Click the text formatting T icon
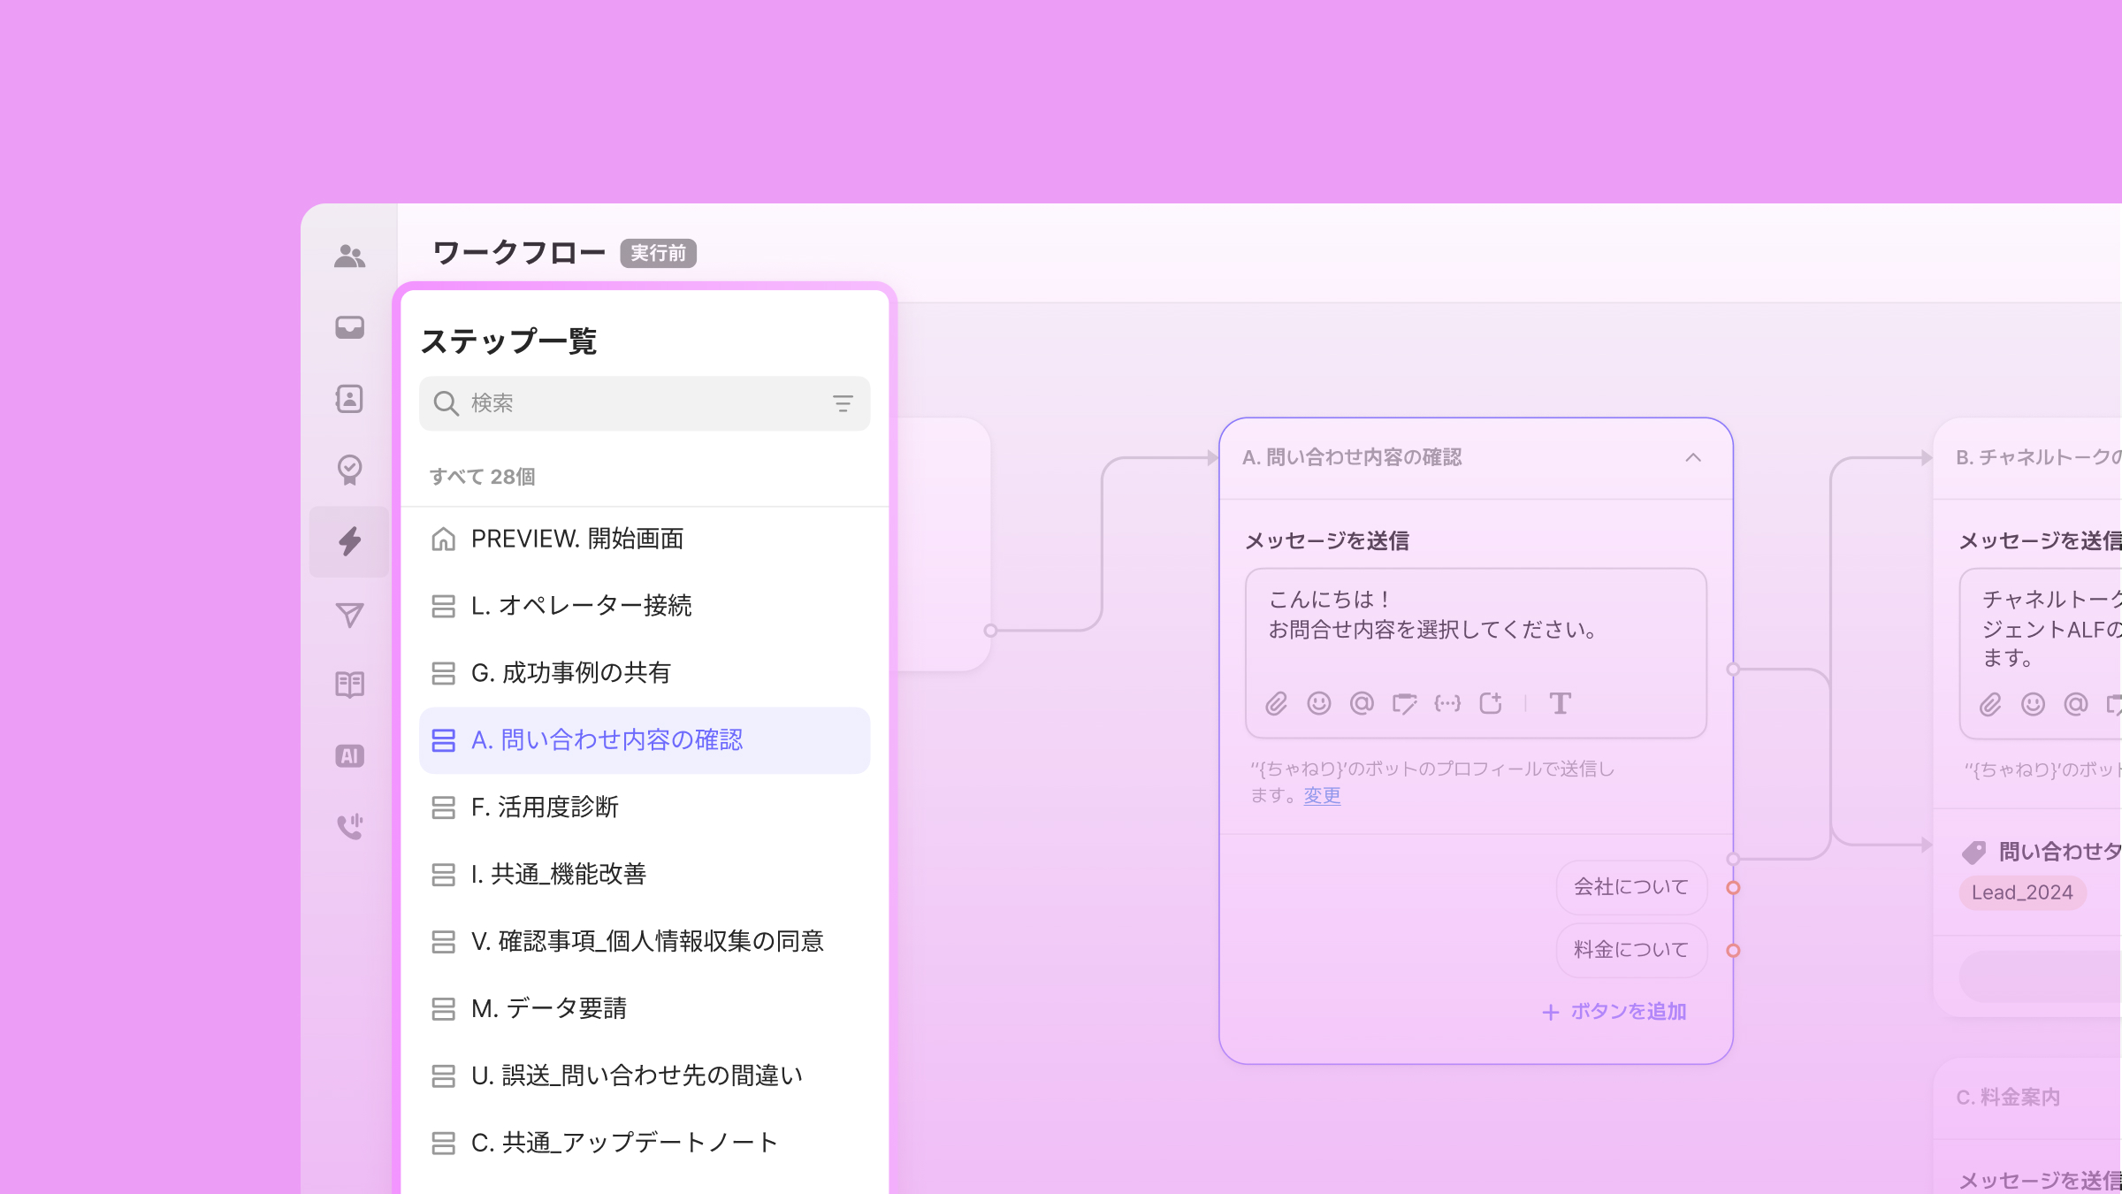2122x1194 pixels. point(1560,704)
